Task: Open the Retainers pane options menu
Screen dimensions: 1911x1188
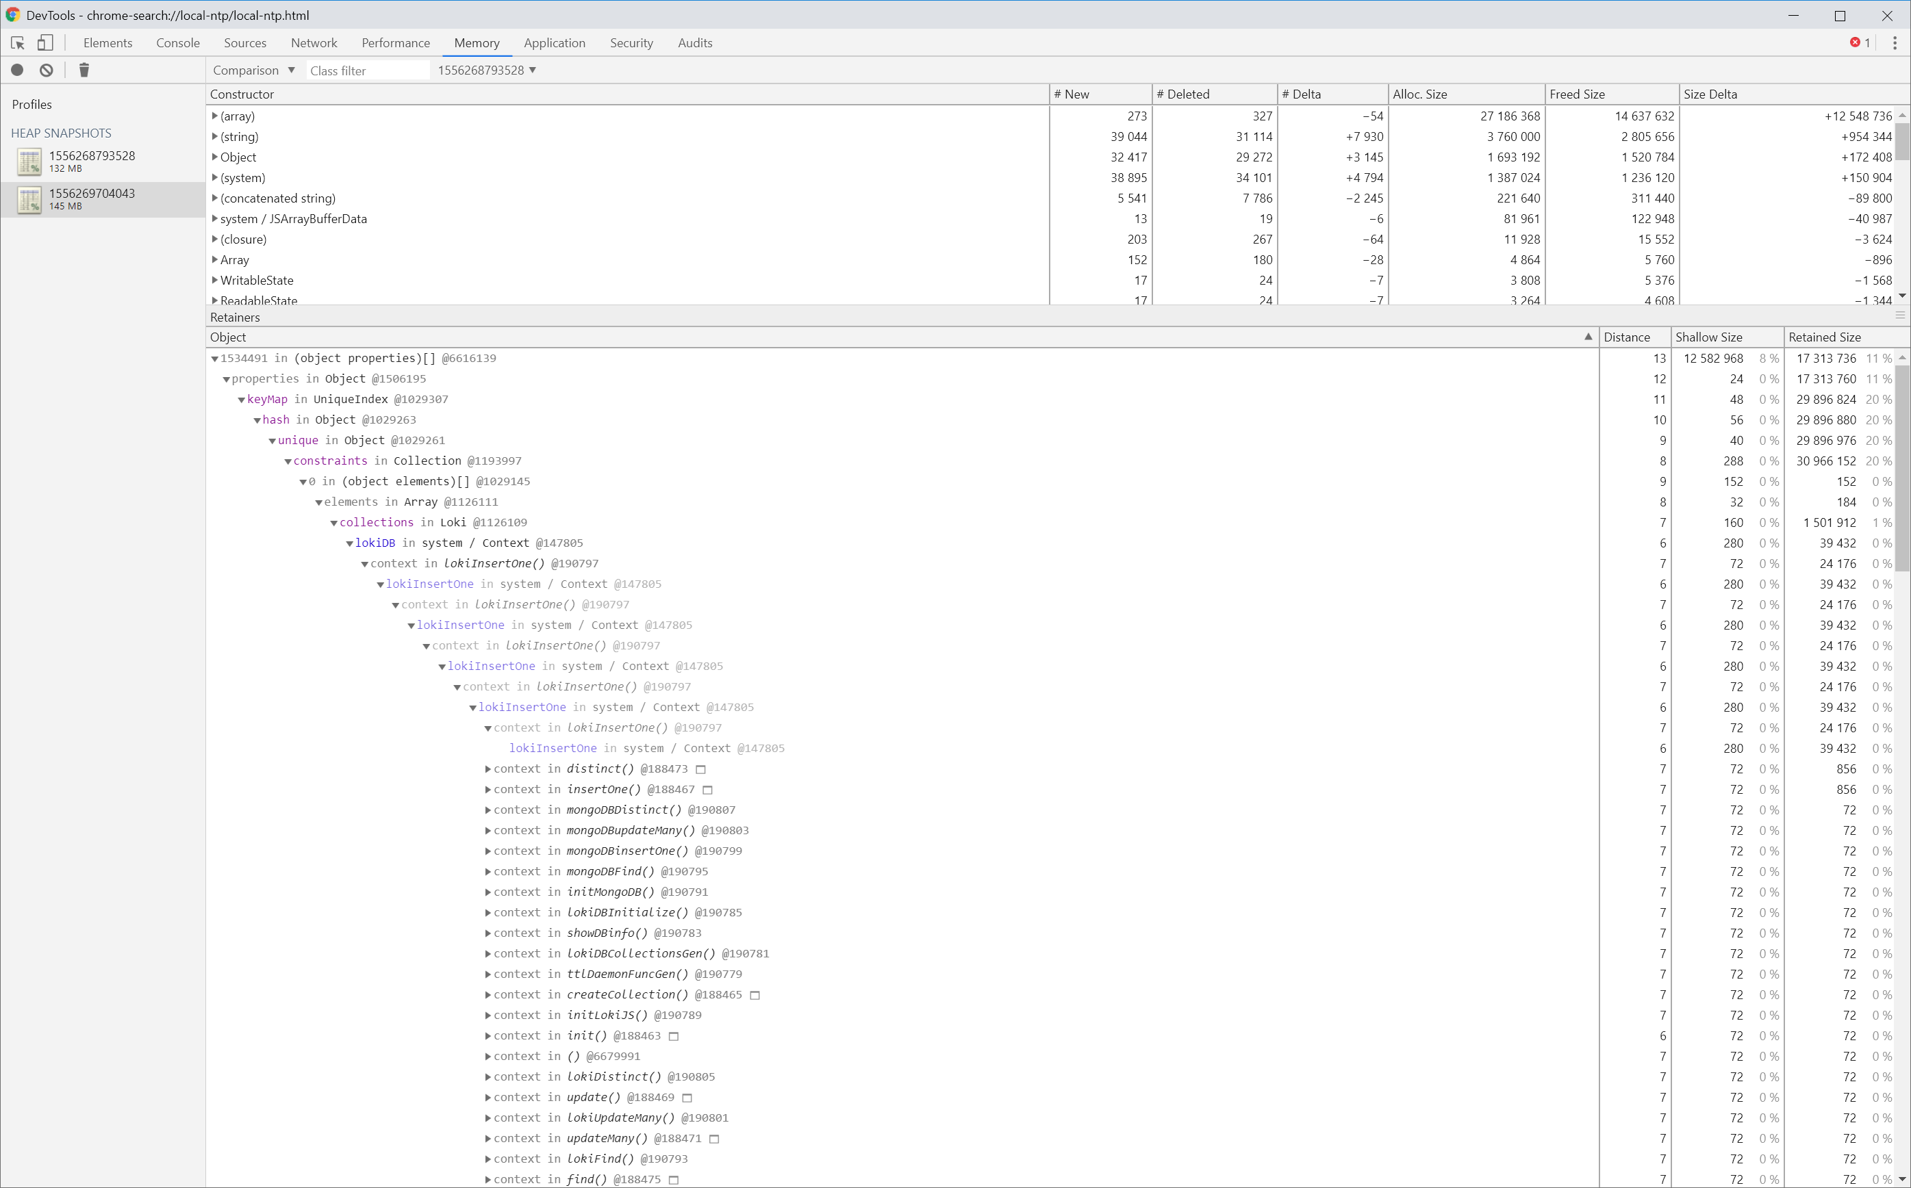Action: pyautogui.click(x=1900, y=316)
